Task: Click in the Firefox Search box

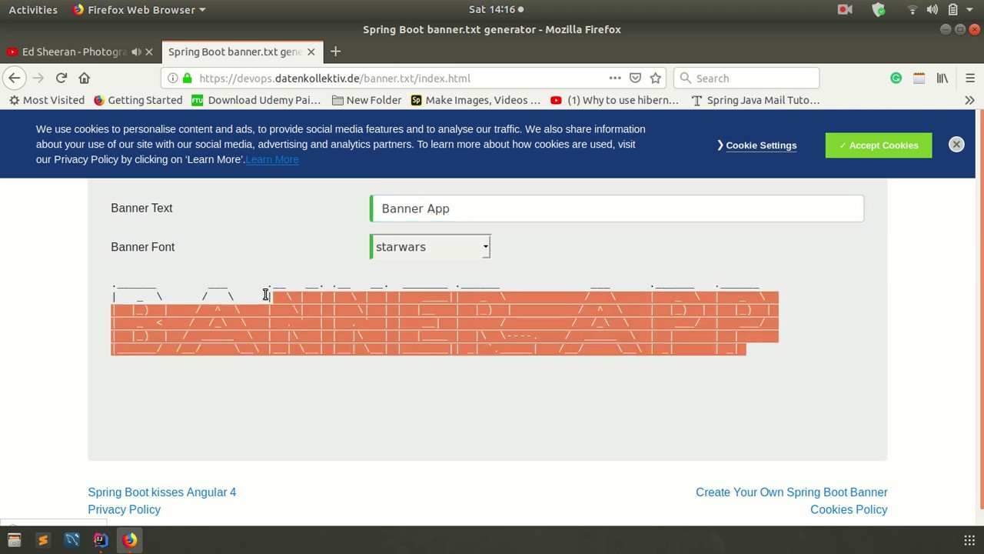Action: coord(746,78)
